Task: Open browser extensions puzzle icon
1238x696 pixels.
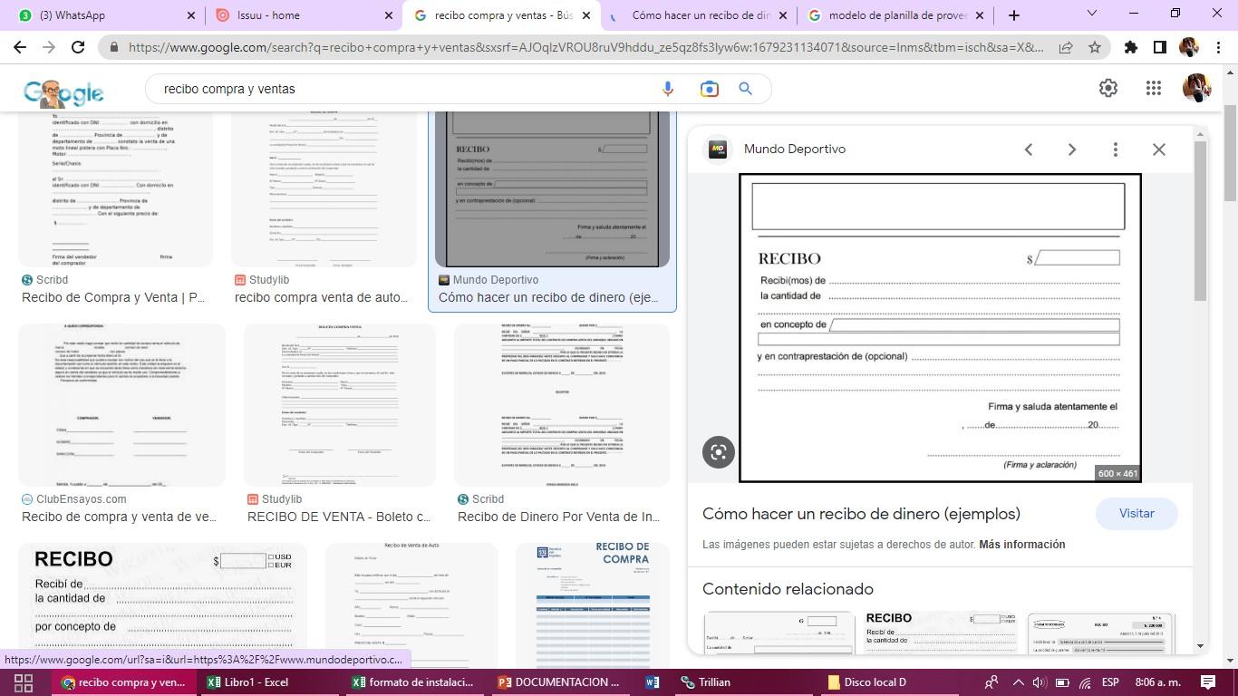Action: (1130, 47)
